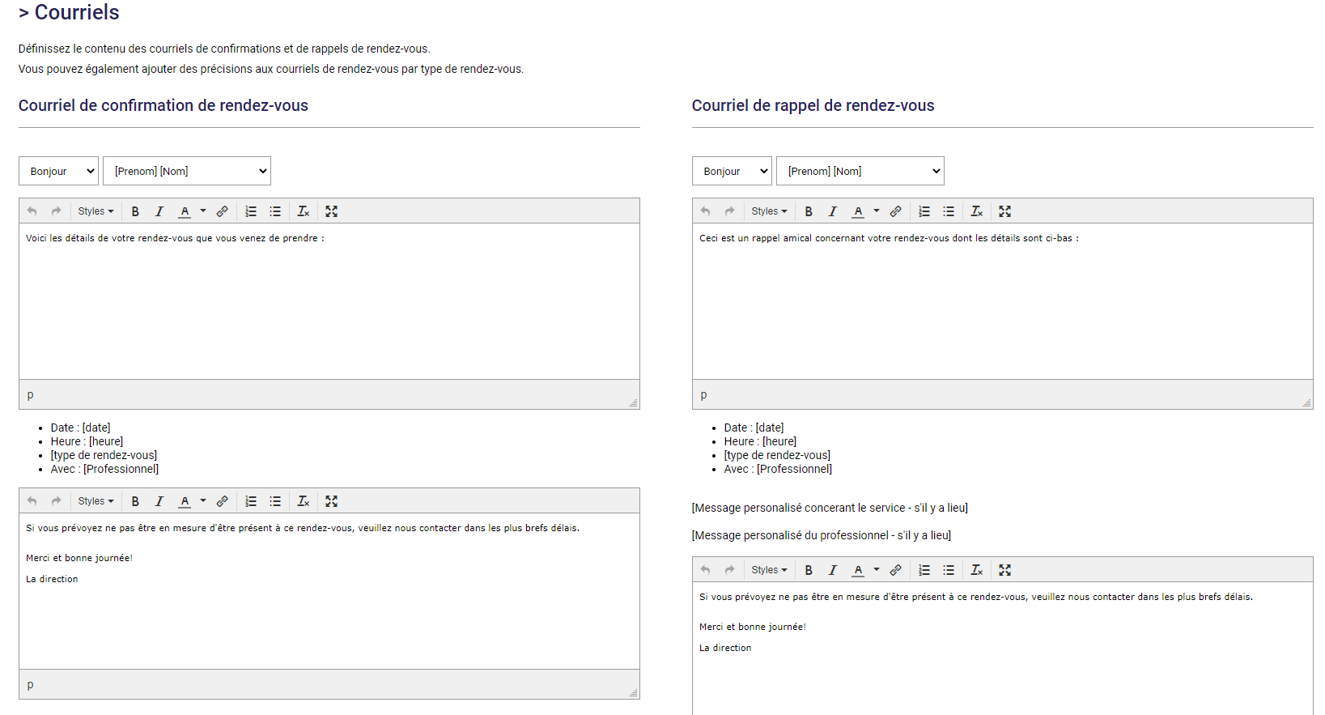Click text color A in reminder's bottom editor
The height and width of the screenshot is (715, 1325).
pyautogui.click(x=858, y=570)
